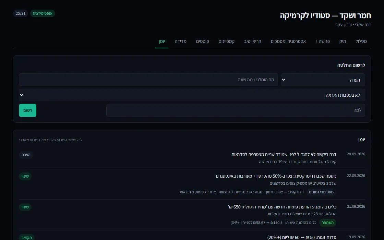This screenshot has width=384, height=240.
Task: Open the קמפיינים tab
Action: click(227, 41)
